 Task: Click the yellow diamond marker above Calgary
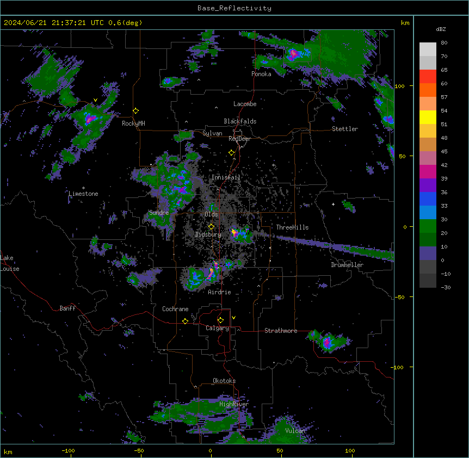pyautogui.click(x=220, y=320)
